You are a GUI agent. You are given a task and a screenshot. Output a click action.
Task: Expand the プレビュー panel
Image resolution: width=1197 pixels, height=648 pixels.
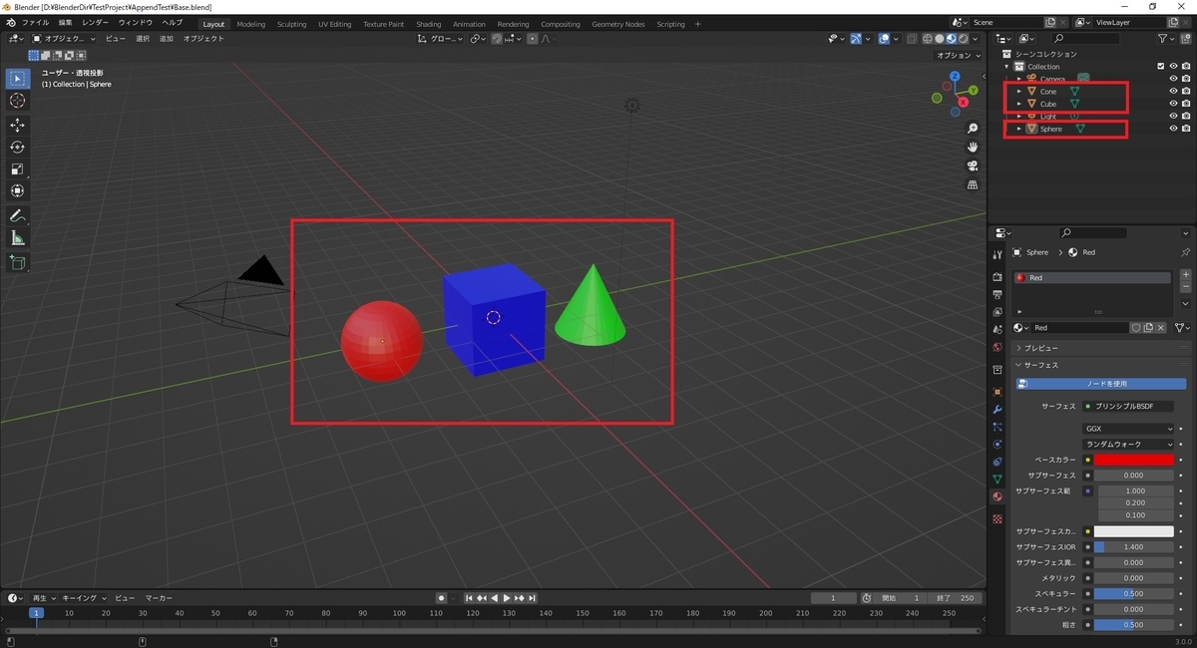click(1101, 348)
